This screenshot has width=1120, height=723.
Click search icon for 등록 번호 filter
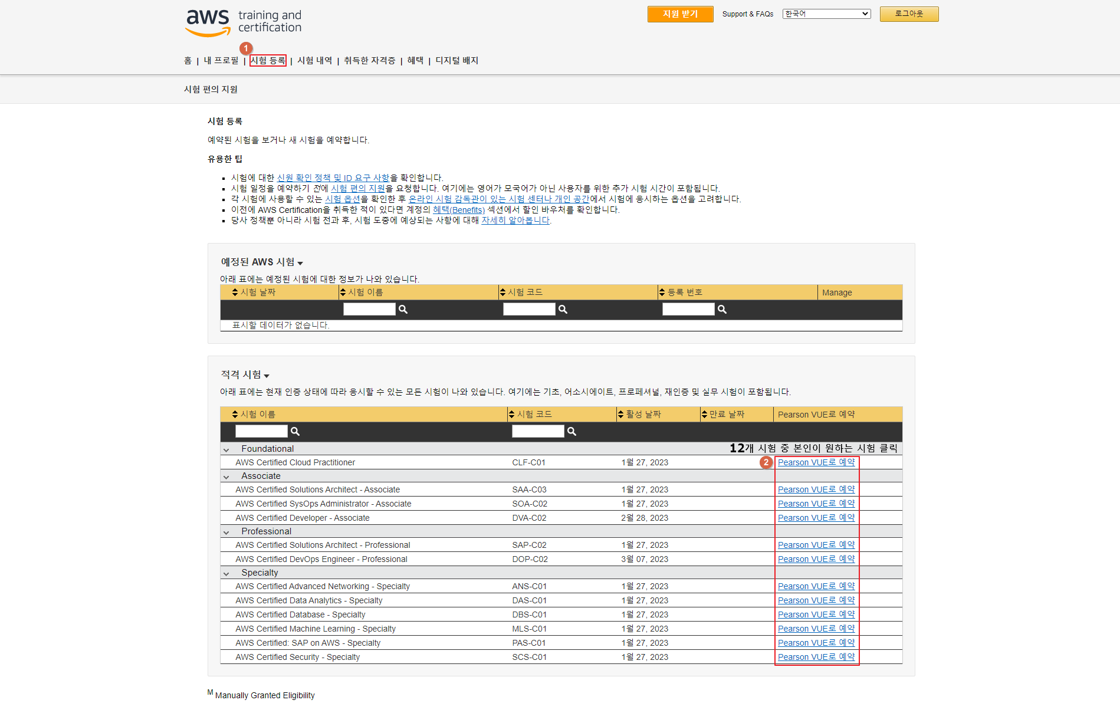pos(722,310)
